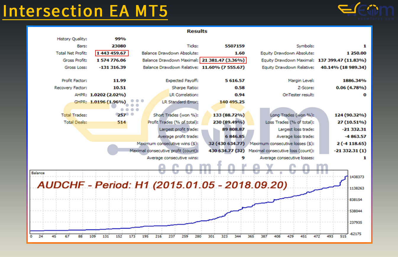Click Balance Drawdown Maximal 21 381.47 (3.36%)
Screen dimensions: 398x257
tap(223, 60)
